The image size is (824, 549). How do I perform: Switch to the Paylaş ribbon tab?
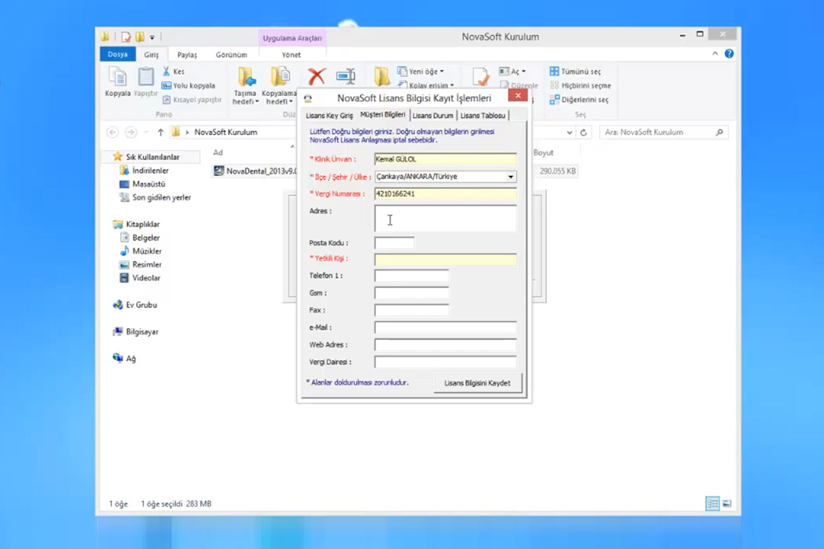pos(187,55)
